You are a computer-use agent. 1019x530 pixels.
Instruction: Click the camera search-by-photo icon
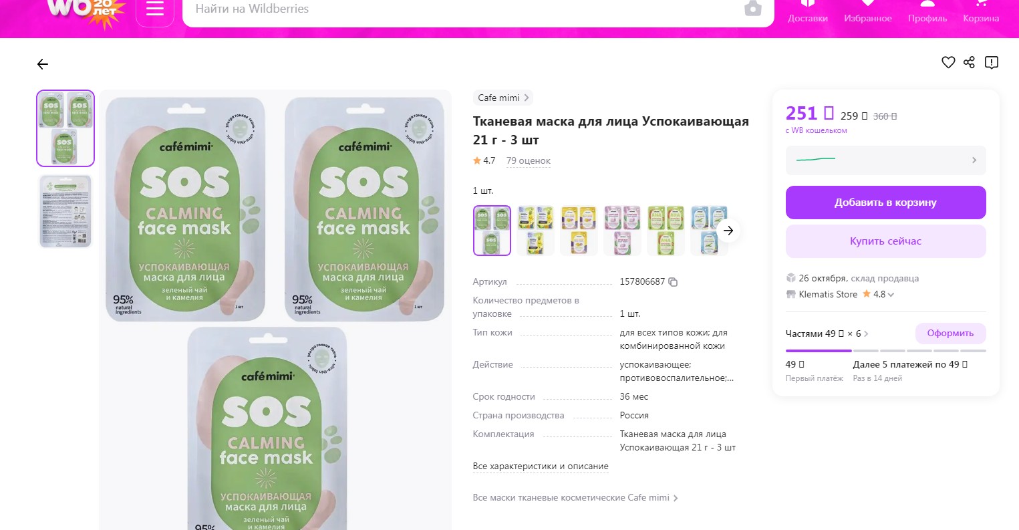pyautogui.click(x=753, y=9)
